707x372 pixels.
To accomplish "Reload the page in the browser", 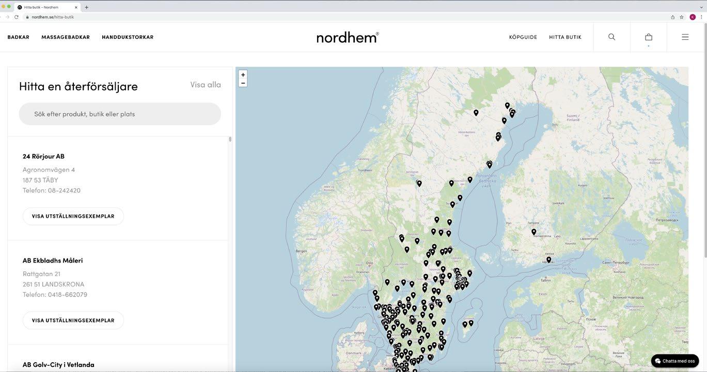I will 17,17.
